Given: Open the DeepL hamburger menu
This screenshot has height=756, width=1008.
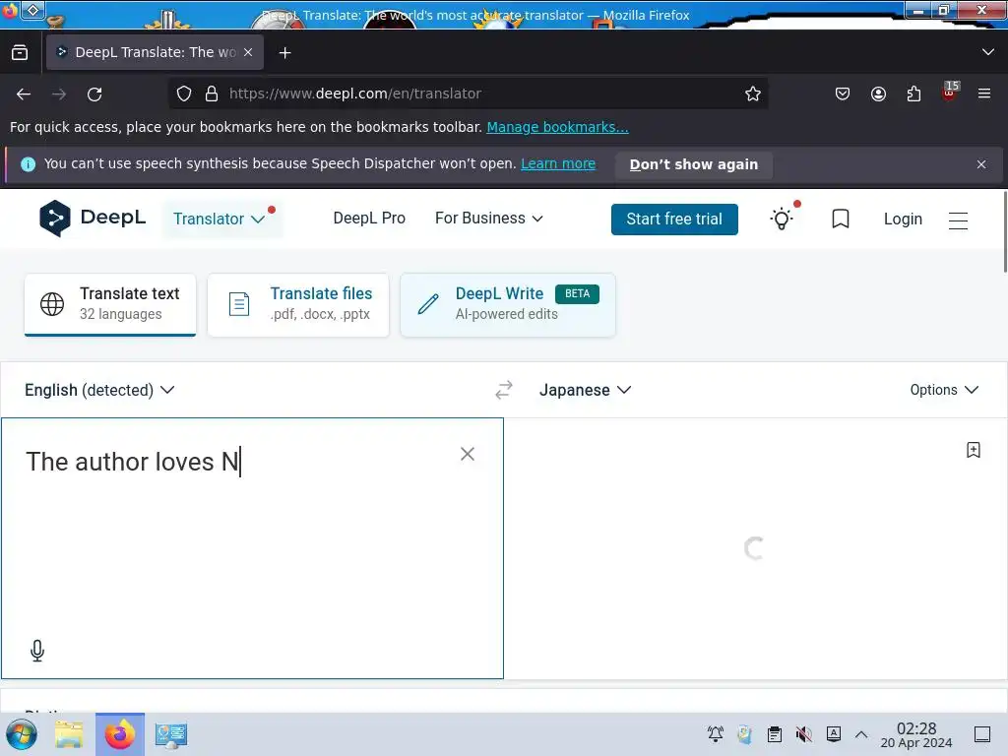Looking at the screenshot, I should (958, 220).
